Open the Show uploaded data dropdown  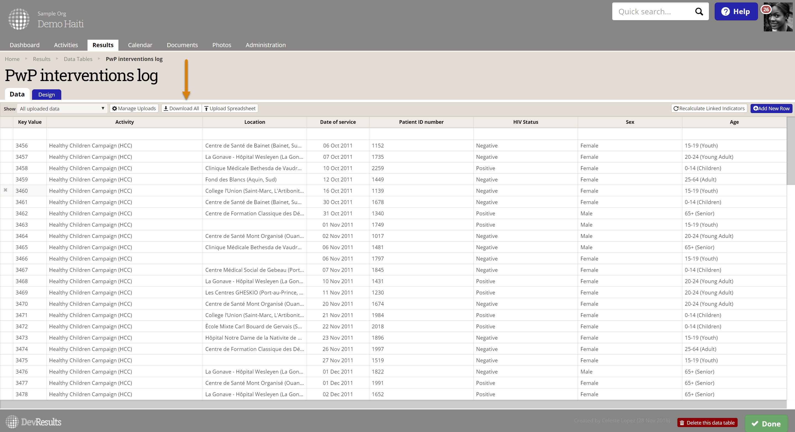coord(62,109)
